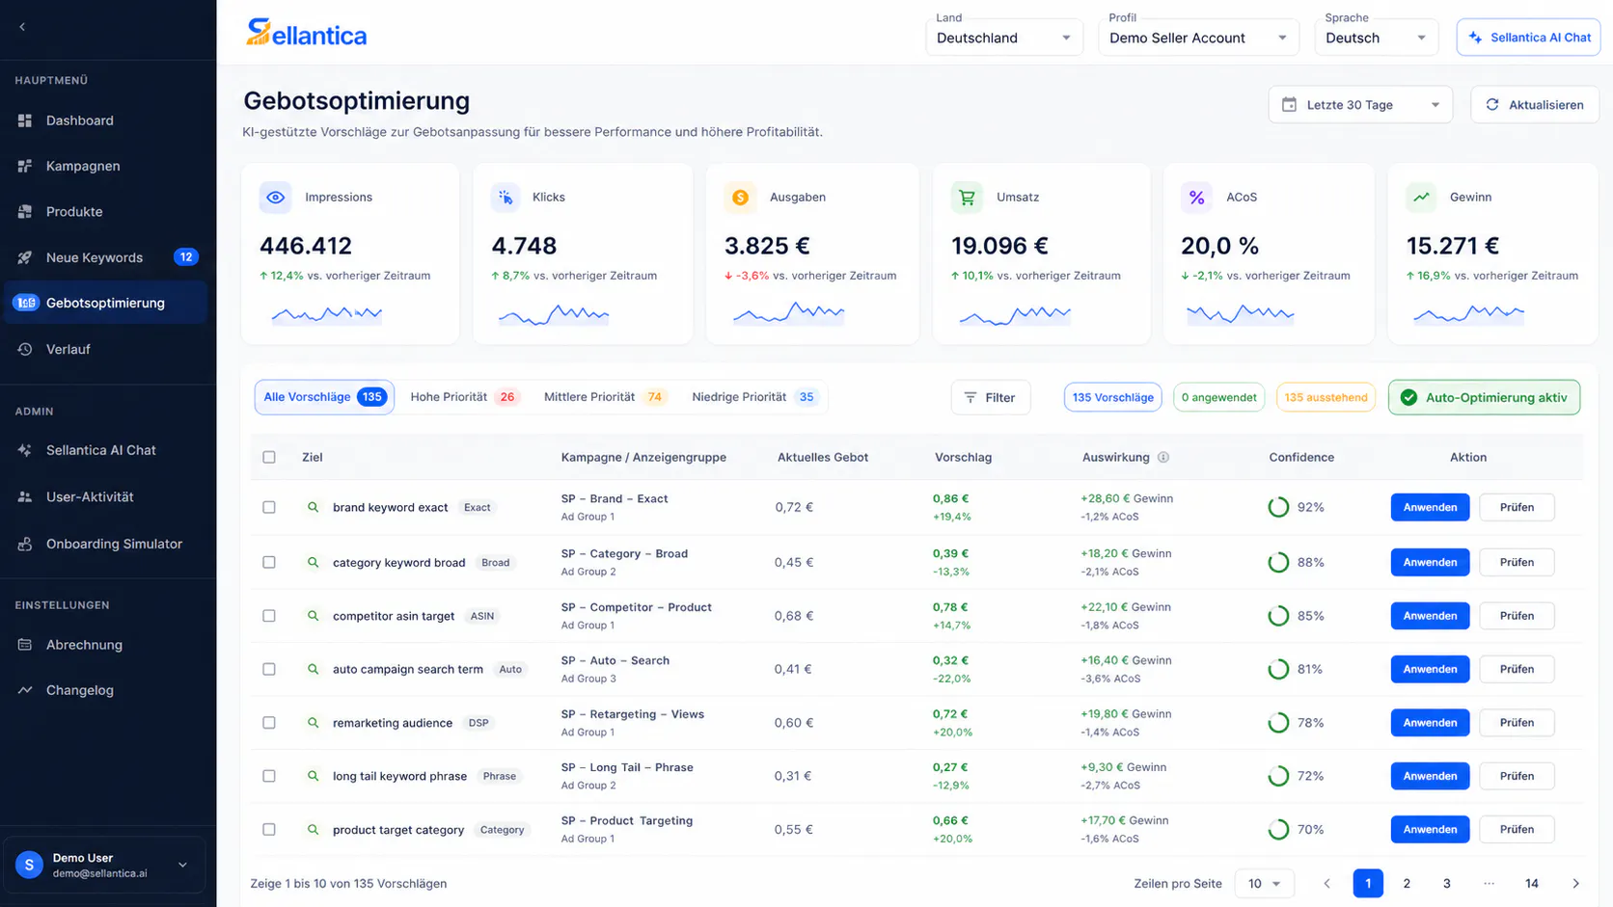Open the Filter button
Screen dimensions: 1613x907
991,397
